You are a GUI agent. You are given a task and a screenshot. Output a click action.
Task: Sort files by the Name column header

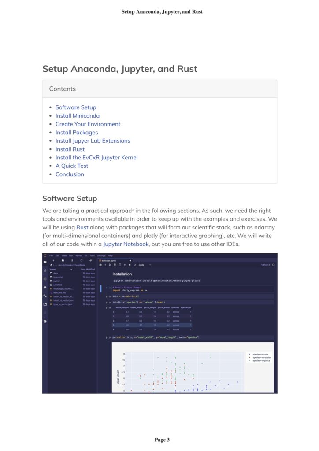point(53,269)
